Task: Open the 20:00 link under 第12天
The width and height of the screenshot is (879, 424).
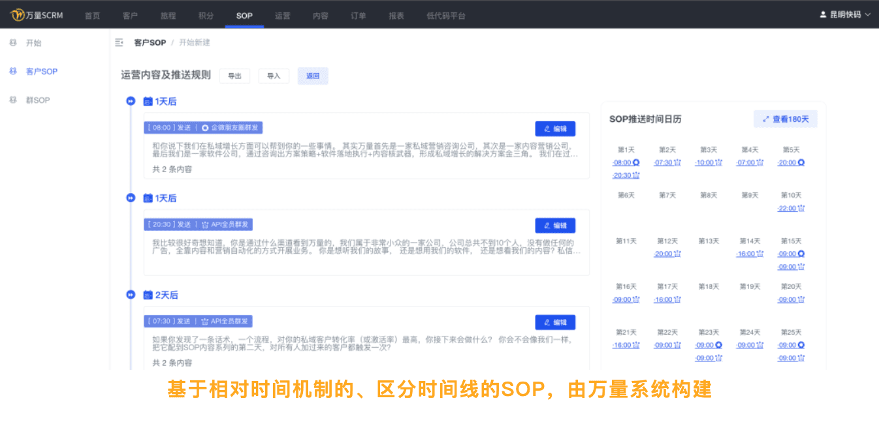Action: point(667,254)
